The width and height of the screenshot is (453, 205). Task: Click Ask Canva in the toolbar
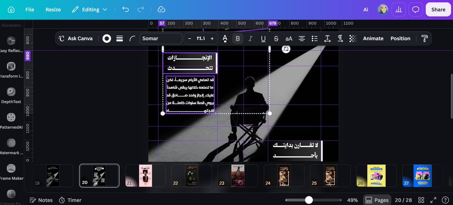point(75,38)
